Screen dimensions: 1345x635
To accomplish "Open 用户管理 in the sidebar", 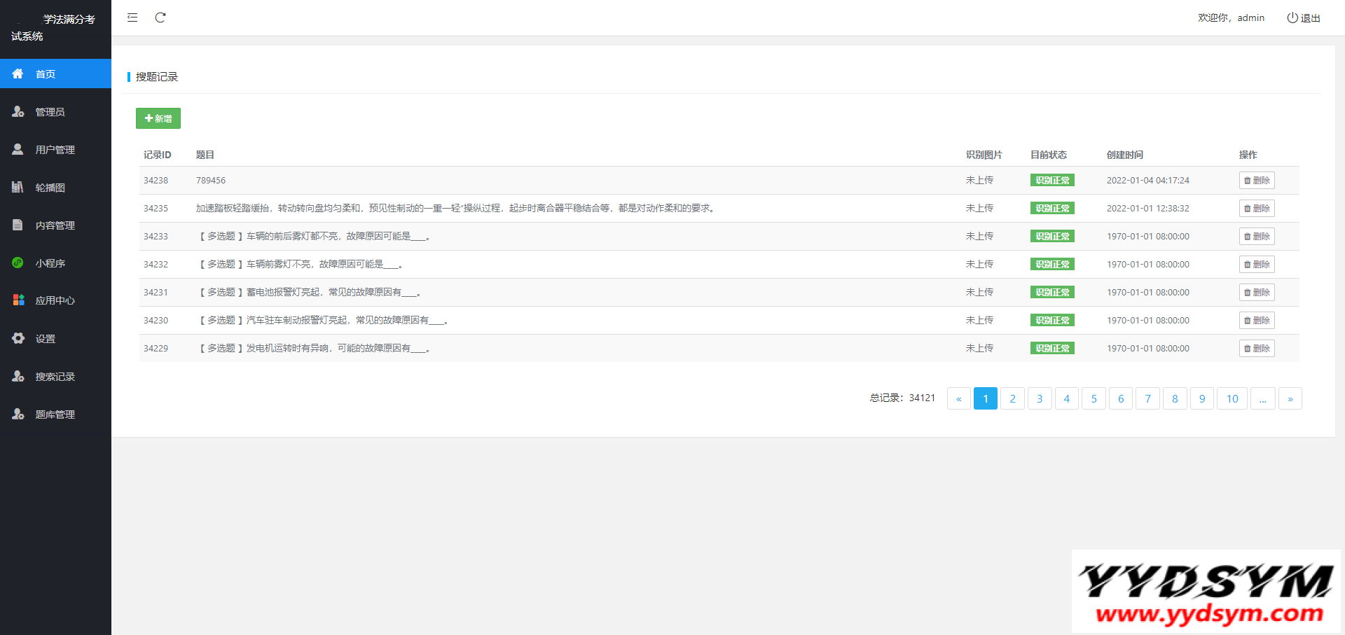I will (x=55, y=150).
